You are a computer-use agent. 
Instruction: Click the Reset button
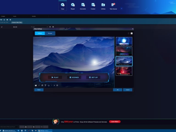click(39, 90)
